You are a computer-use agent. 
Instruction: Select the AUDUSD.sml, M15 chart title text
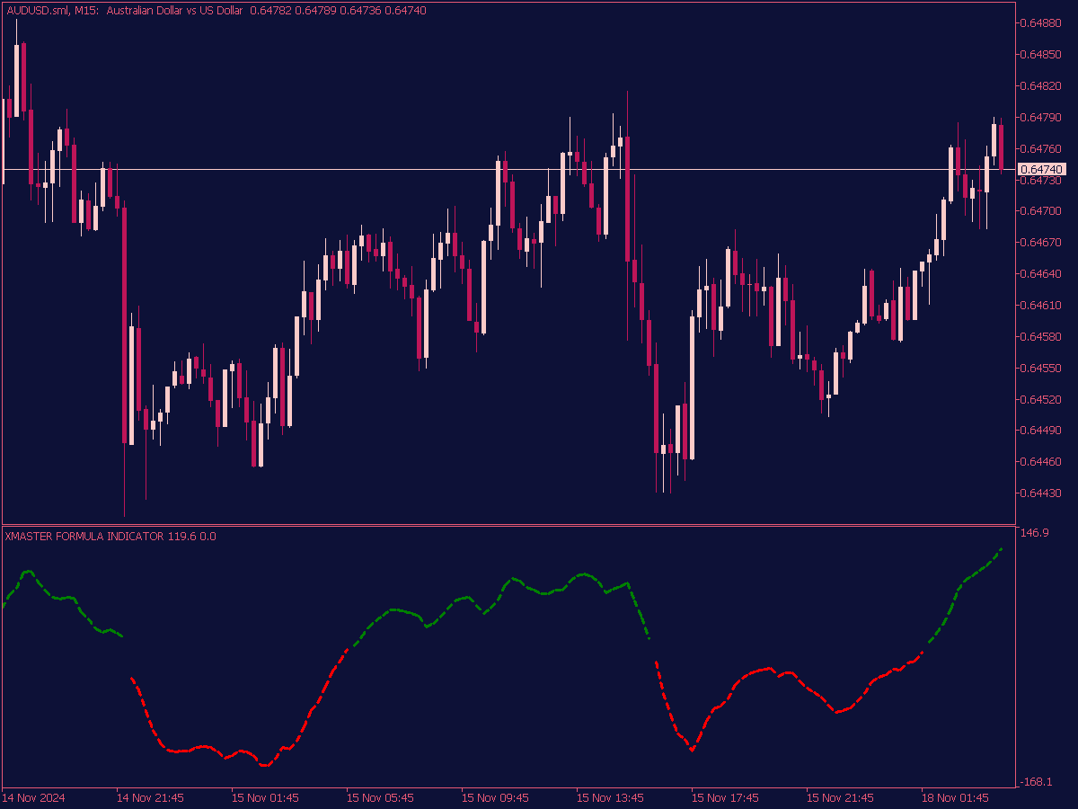(x=52, y=11)
